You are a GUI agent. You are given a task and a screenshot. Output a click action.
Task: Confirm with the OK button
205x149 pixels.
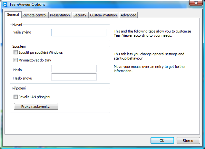click(x=162, y=141)
